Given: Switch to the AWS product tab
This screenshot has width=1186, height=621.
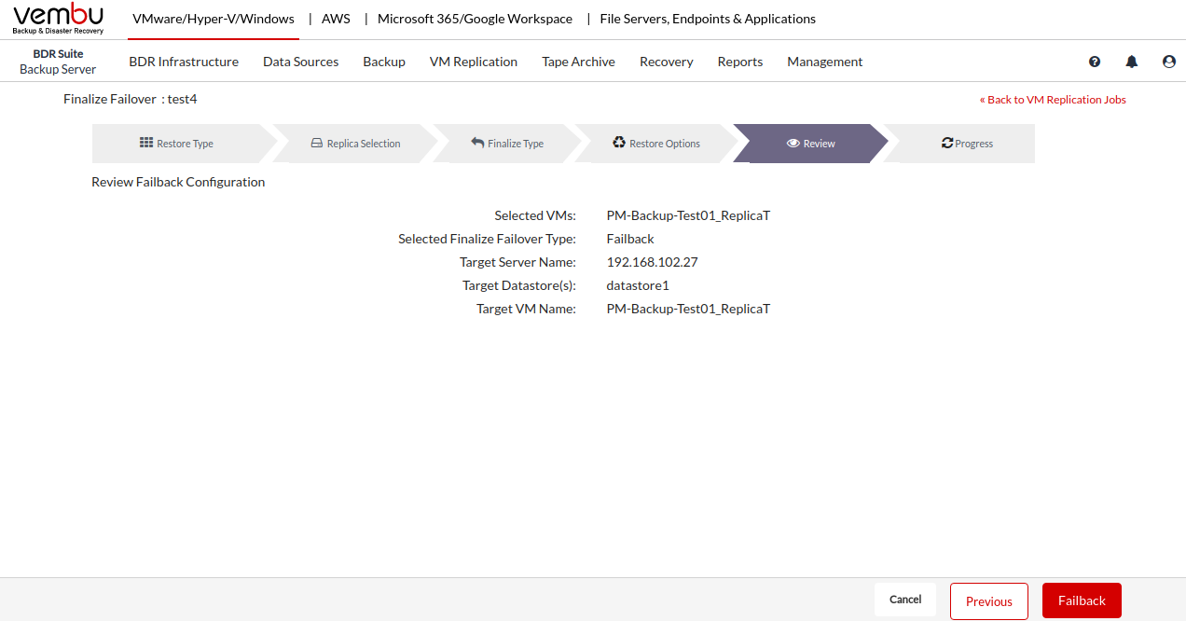Looking at the screenshot, I should click(x=336, y=19).
